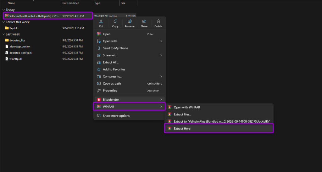This screenshot has height=172, width=322.
Task: Open Properties from the context menu
Action: click(x=130, y=91)
